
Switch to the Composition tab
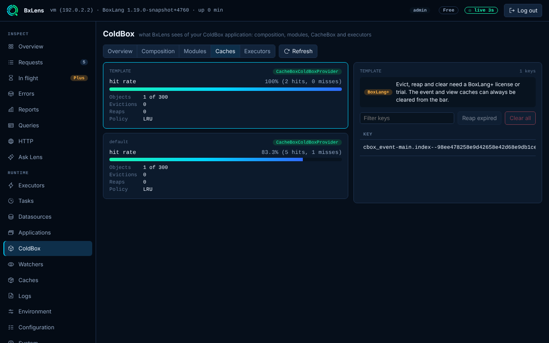tap(158, 51)
